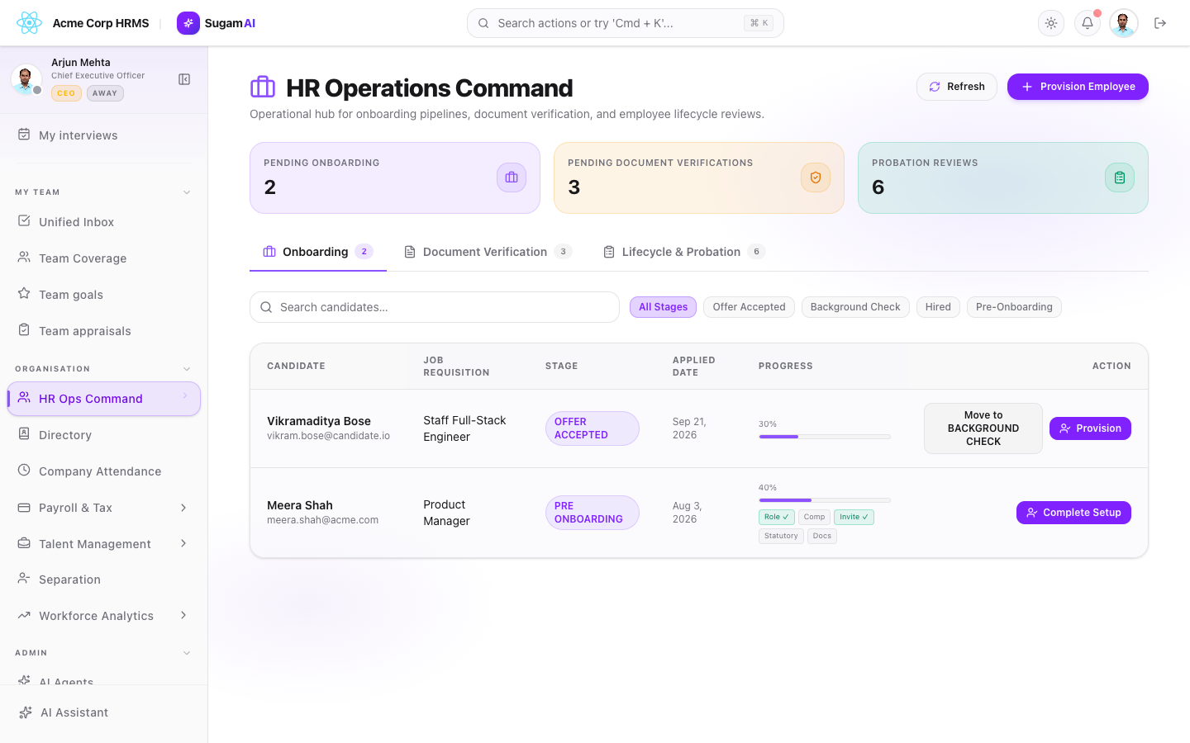Open Company Attendance in sidebar

tap(103, 471)
